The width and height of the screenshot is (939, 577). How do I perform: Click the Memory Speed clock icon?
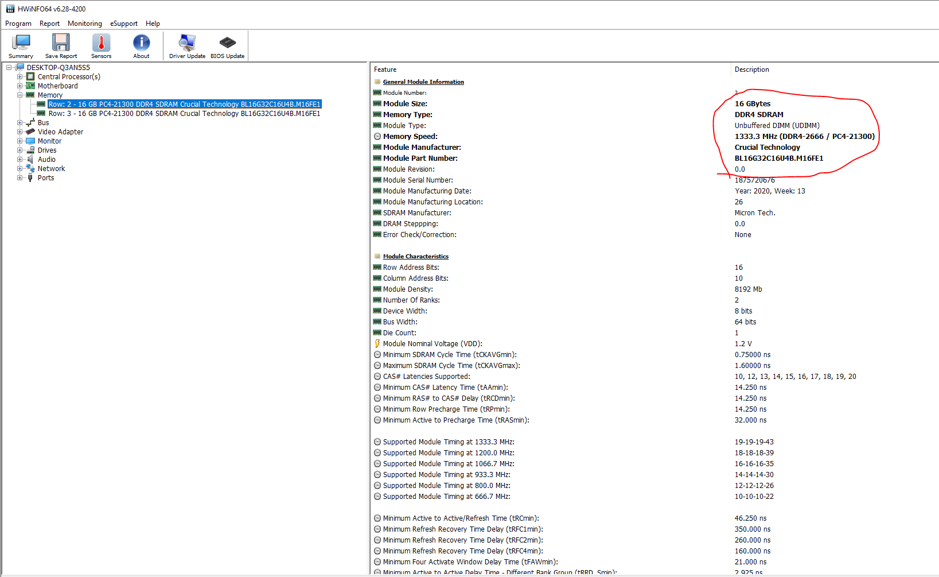377,136
